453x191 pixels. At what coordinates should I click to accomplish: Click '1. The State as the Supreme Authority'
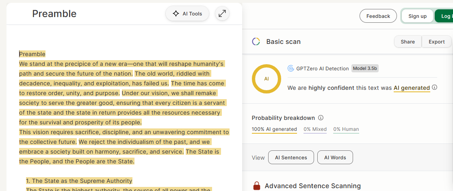[79, 181]
